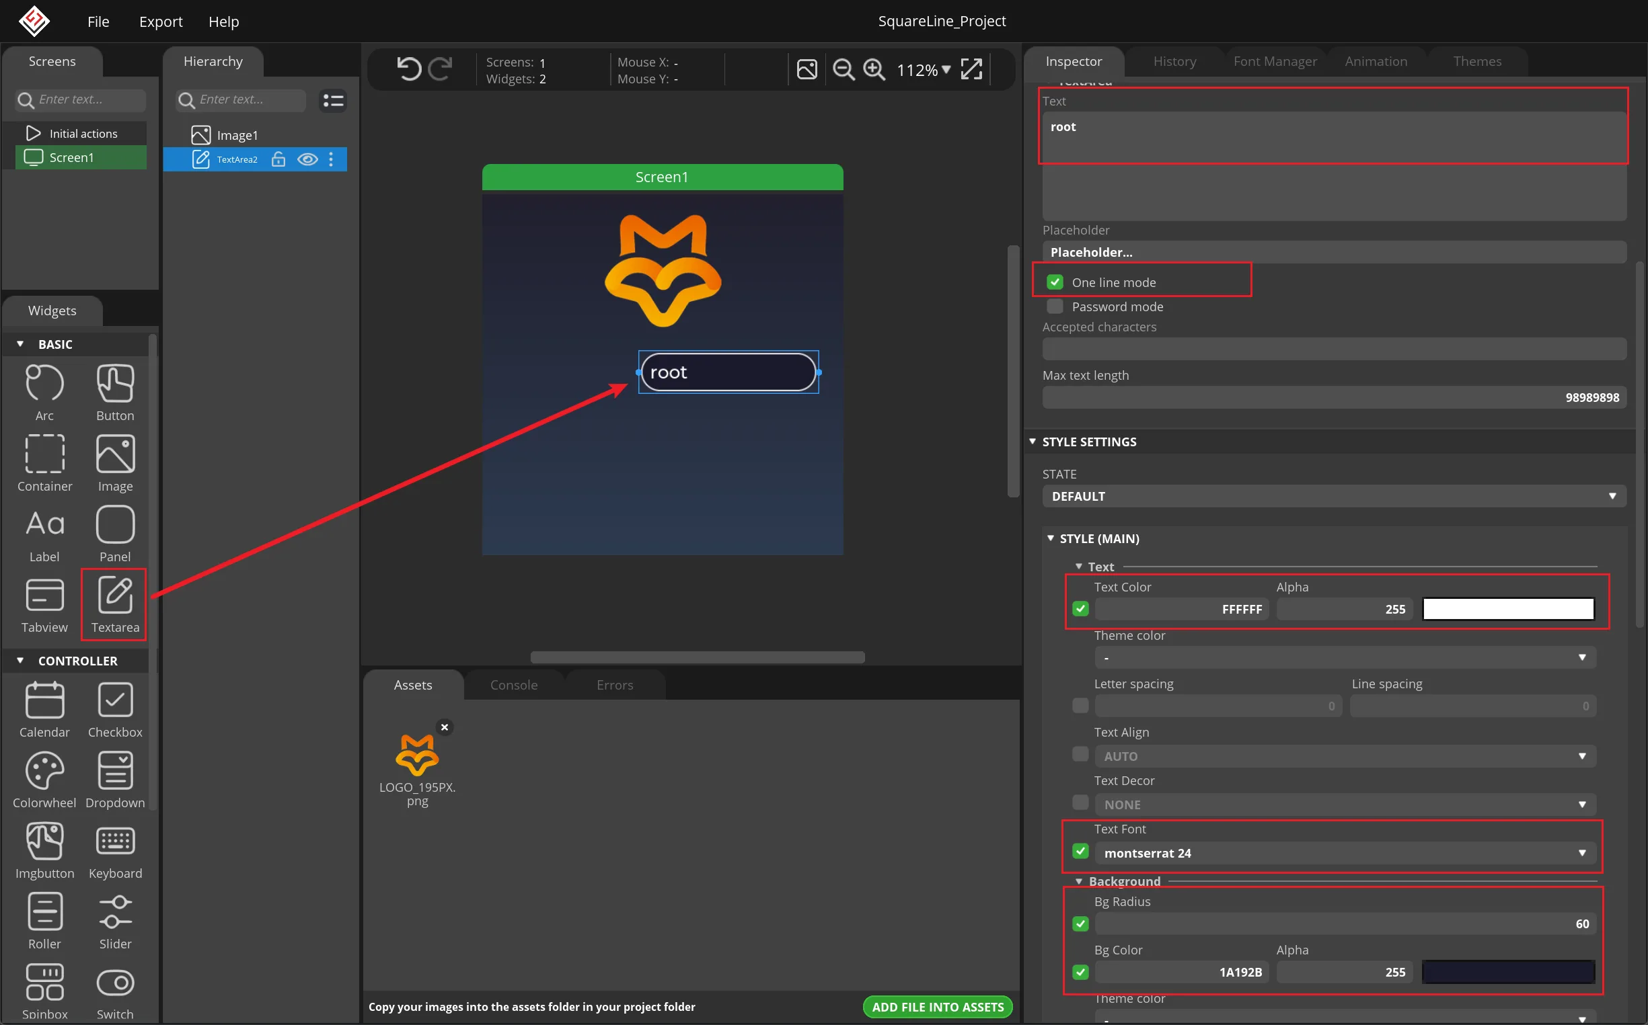The width and height of the screenshot is (1648, 1025).
Task: Open the Console tab
Action: coord(514,686)
